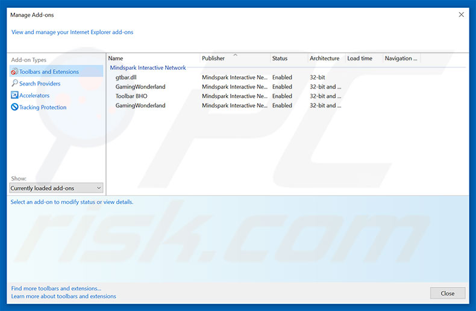Select the Toolbar BHO add-on
The width and height of the screenshot is (476, 311).
(x=131, y=96)
